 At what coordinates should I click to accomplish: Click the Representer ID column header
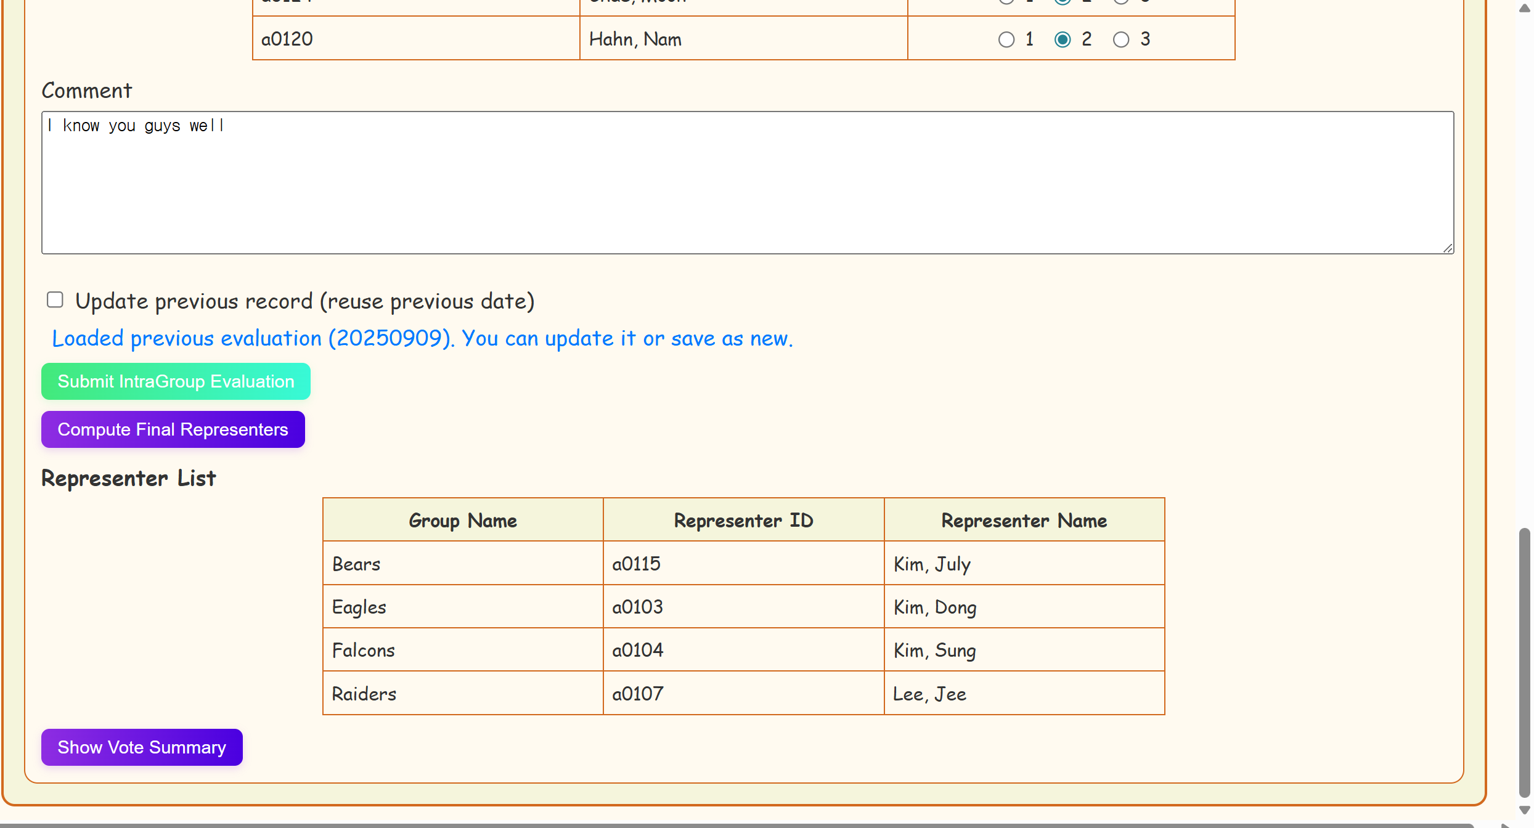click(743, 521)
